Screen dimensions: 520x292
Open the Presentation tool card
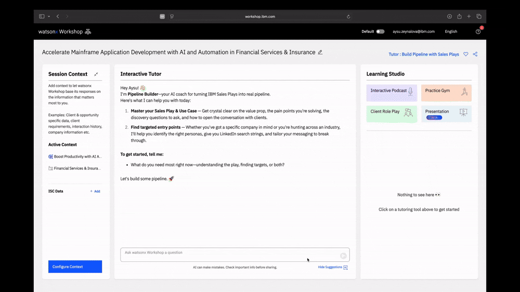[x=446, y=114]
